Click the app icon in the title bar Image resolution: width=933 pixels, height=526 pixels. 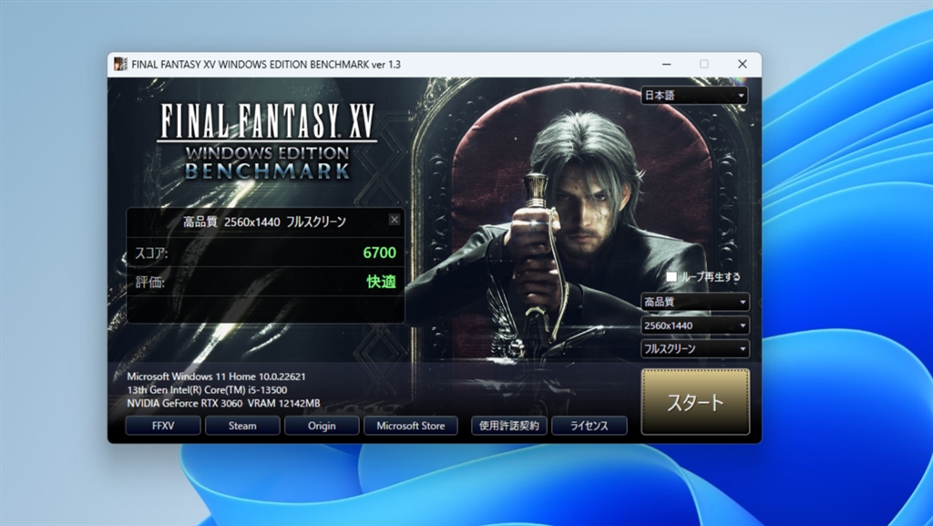(x=120, y=65)
